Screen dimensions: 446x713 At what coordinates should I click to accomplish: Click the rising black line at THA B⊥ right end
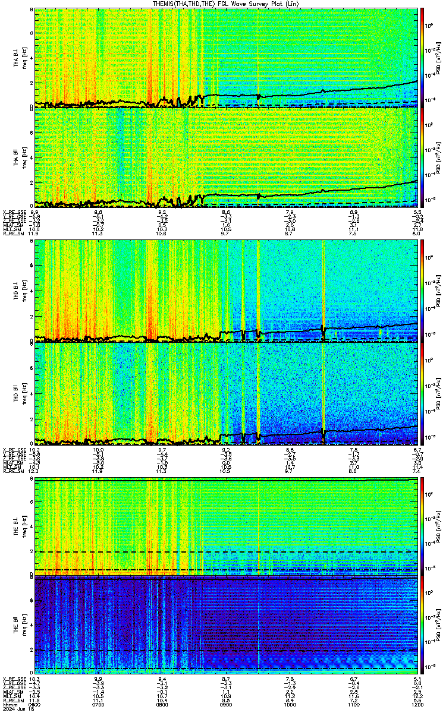pyautogui.click(x=410, y=84)
